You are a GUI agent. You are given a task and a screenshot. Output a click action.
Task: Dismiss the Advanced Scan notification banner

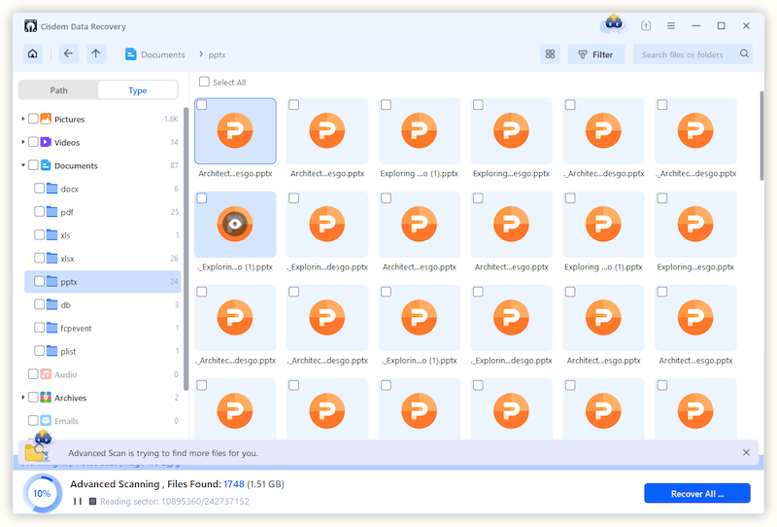click(x=746, y=452)
